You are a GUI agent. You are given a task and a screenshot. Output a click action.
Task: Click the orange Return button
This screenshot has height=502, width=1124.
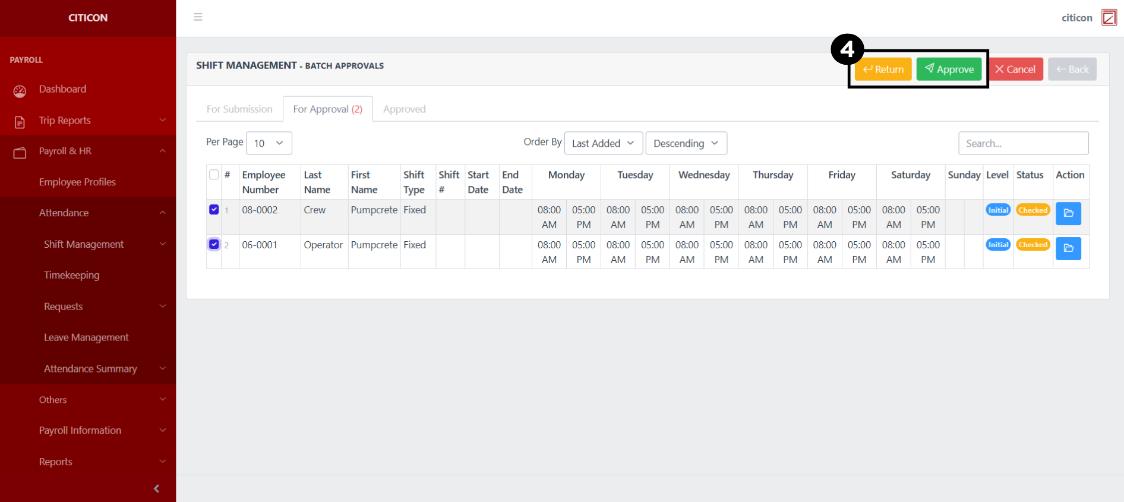[883, 70]
